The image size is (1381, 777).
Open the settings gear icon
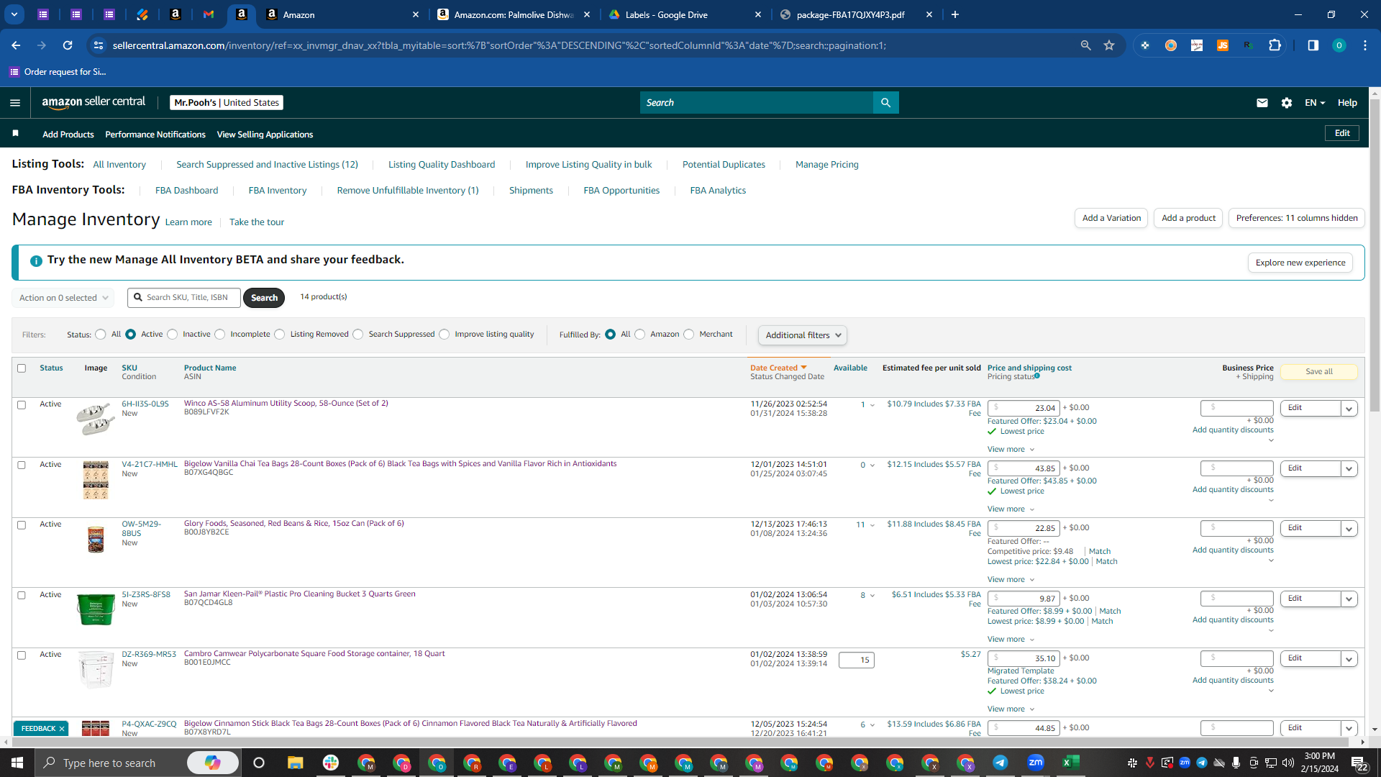(x=1287, y=103)
